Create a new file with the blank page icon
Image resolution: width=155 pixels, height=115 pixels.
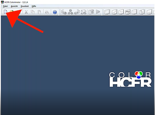click(5, 12)
